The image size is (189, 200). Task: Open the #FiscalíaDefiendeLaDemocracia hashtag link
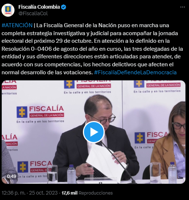coord(135,72)
